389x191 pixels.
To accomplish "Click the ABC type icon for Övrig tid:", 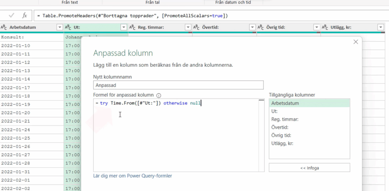I will tap(261, 27).
